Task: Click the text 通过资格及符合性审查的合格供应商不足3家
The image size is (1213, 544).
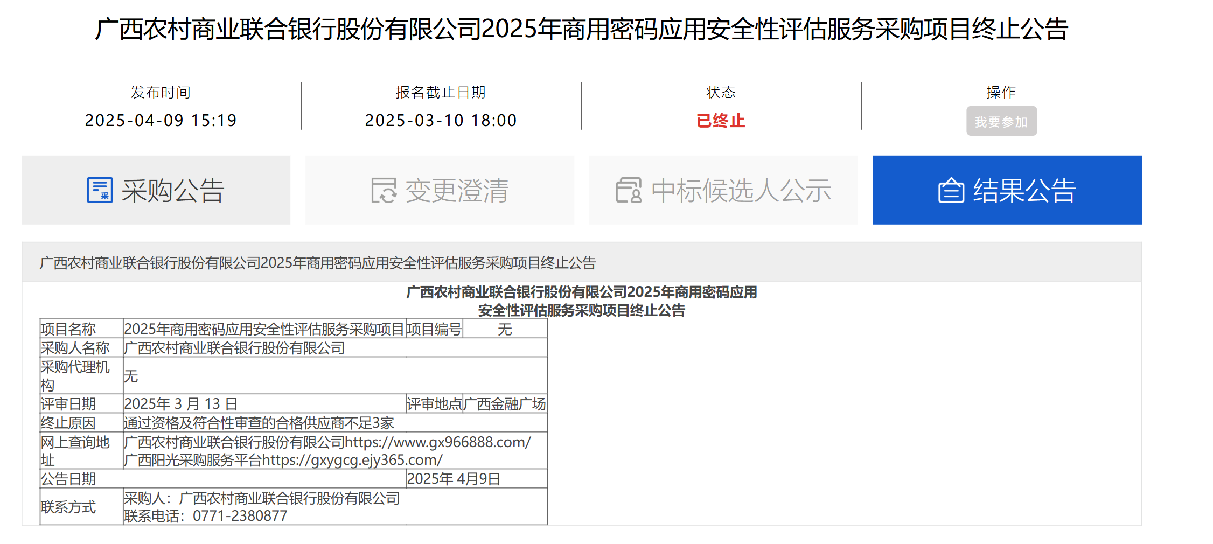Action: pyautogui.click(x=259, y=423)
